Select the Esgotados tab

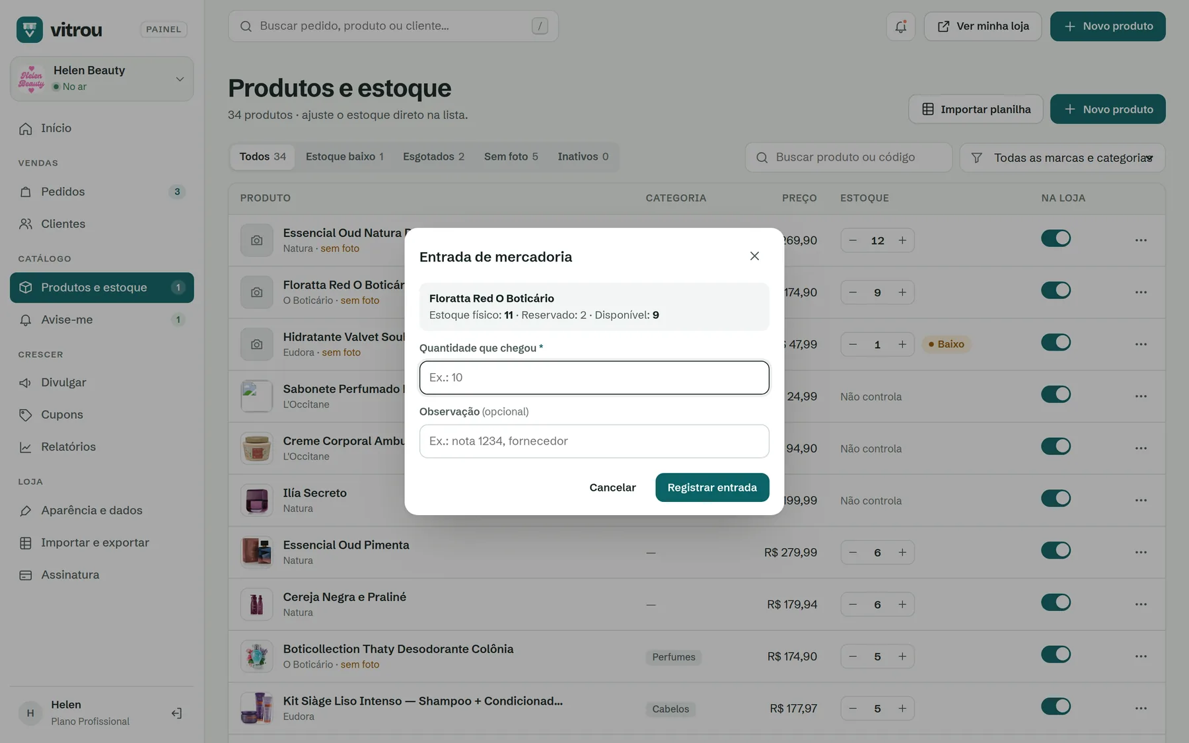433,157
